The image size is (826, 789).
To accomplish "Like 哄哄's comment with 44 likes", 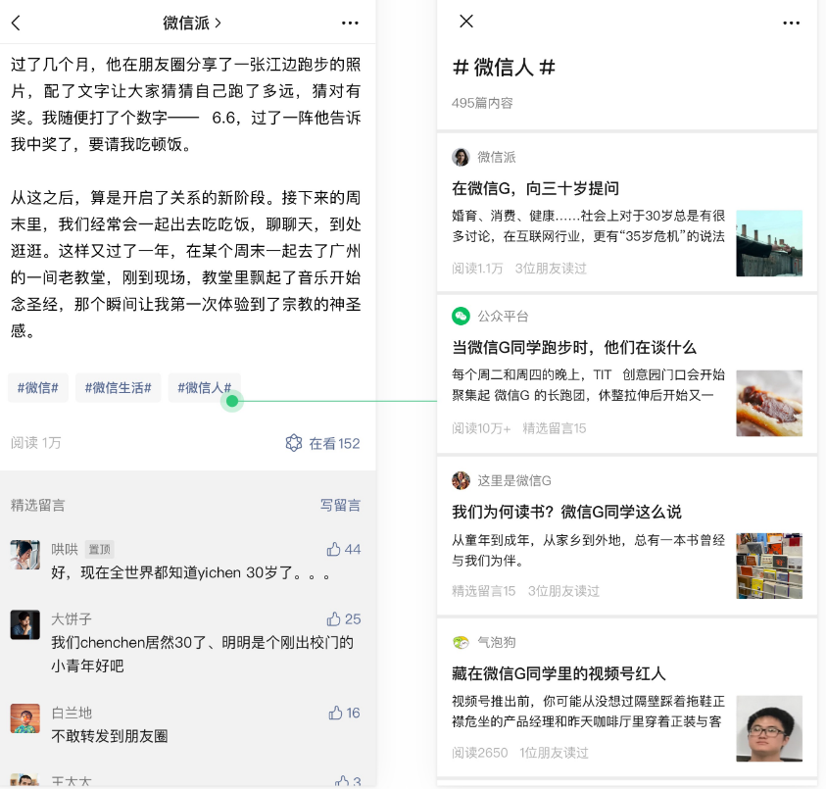I will point(344,549).
